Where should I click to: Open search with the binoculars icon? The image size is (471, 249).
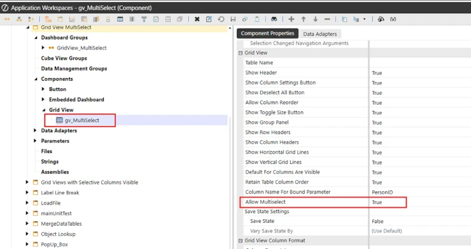(x=274, y=19)
